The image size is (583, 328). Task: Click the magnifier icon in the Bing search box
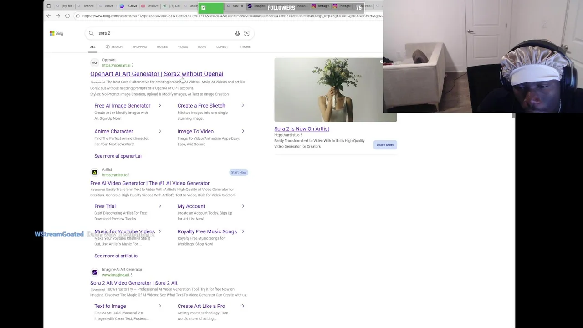(x=91, y=33)
